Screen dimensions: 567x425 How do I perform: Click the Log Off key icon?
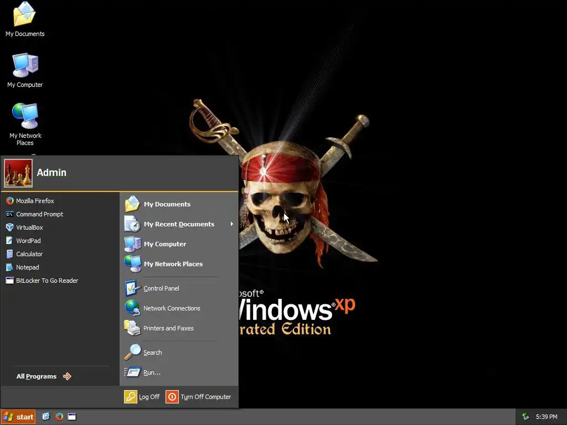click(x=131, y=397)
